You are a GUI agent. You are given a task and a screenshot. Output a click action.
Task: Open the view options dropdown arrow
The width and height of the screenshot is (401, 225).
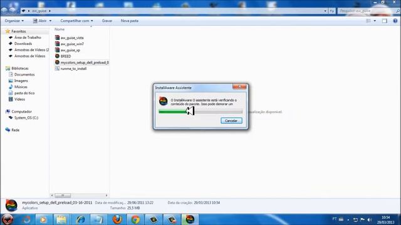tap(375, 21)
